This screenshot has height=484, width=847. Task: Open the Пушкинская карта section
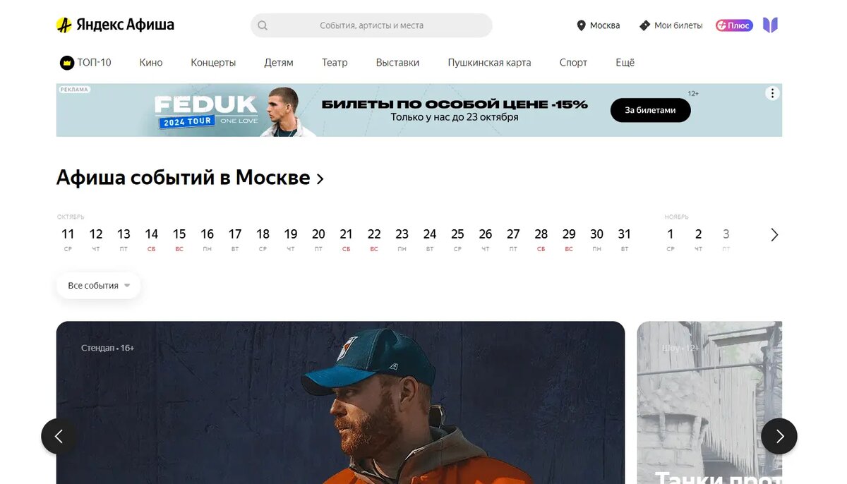coord(489,63)
